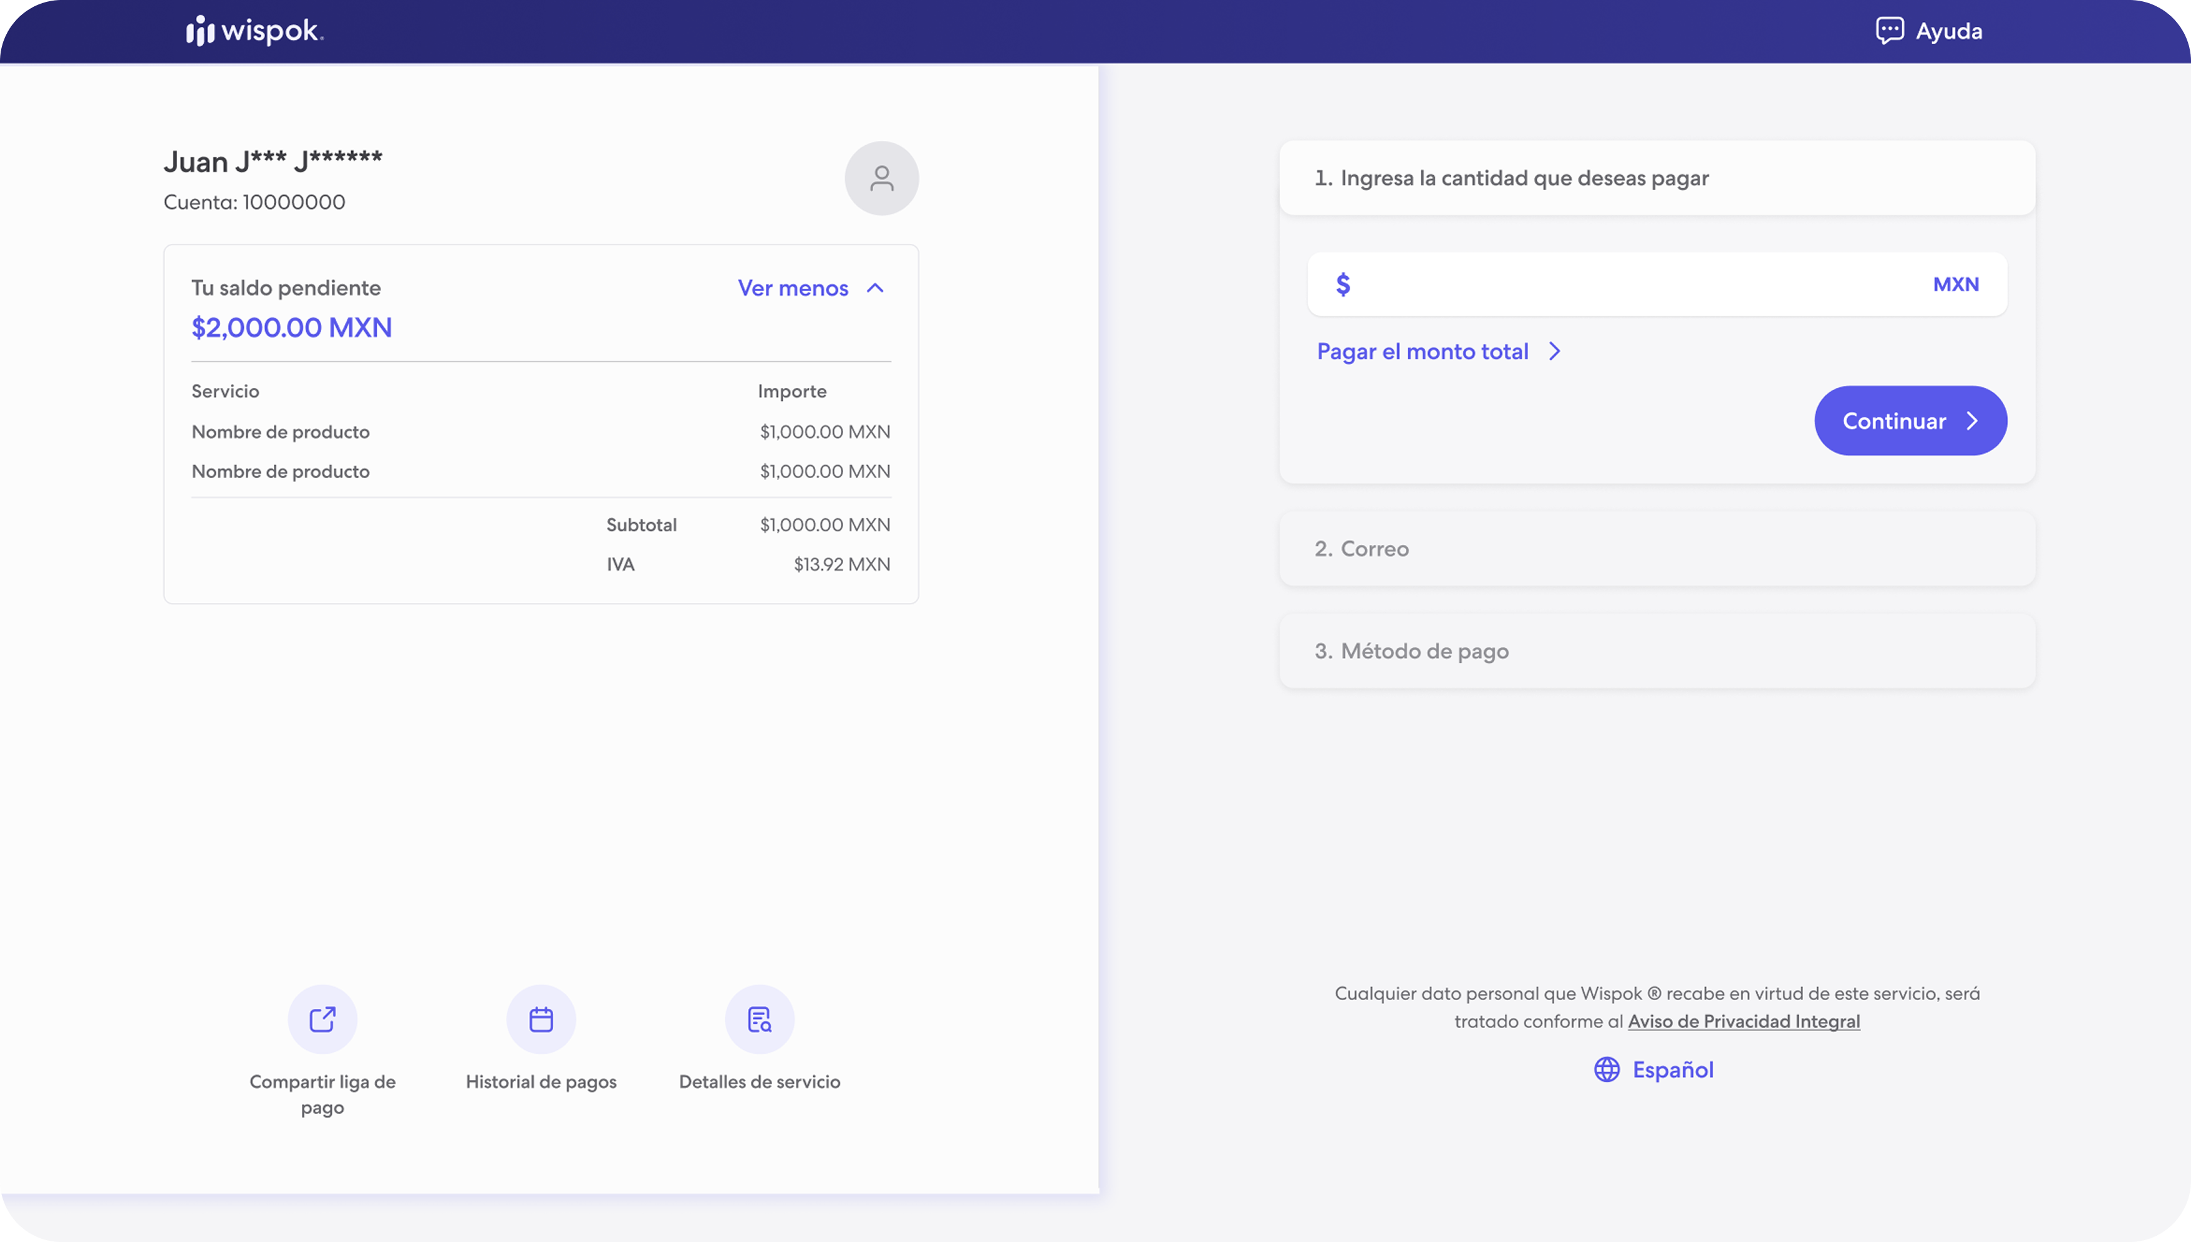Select the step 1 Ingresa la cantidad header

click(x=1657, y=178)
